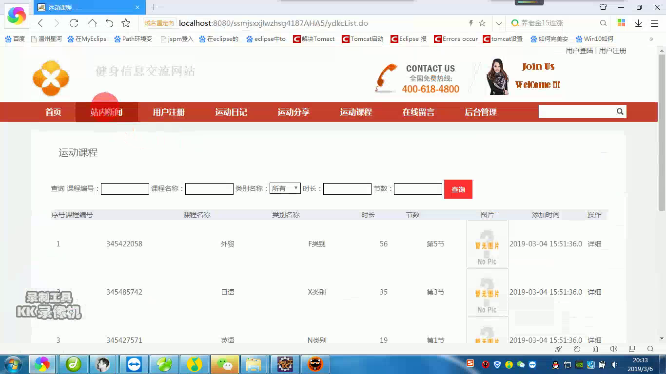Click the browser search box with 养老金15连涨
This screenshot has height=374, width=666.
point(559,23)
